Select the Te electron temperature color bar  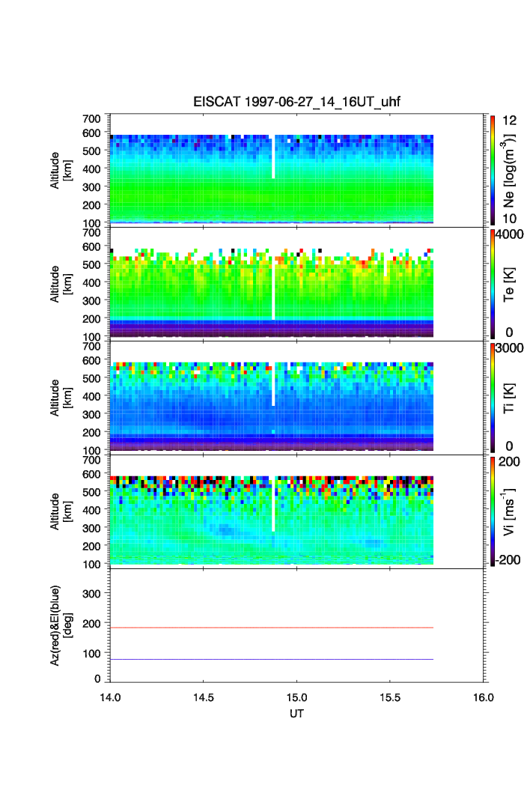[x=493, y=284]
